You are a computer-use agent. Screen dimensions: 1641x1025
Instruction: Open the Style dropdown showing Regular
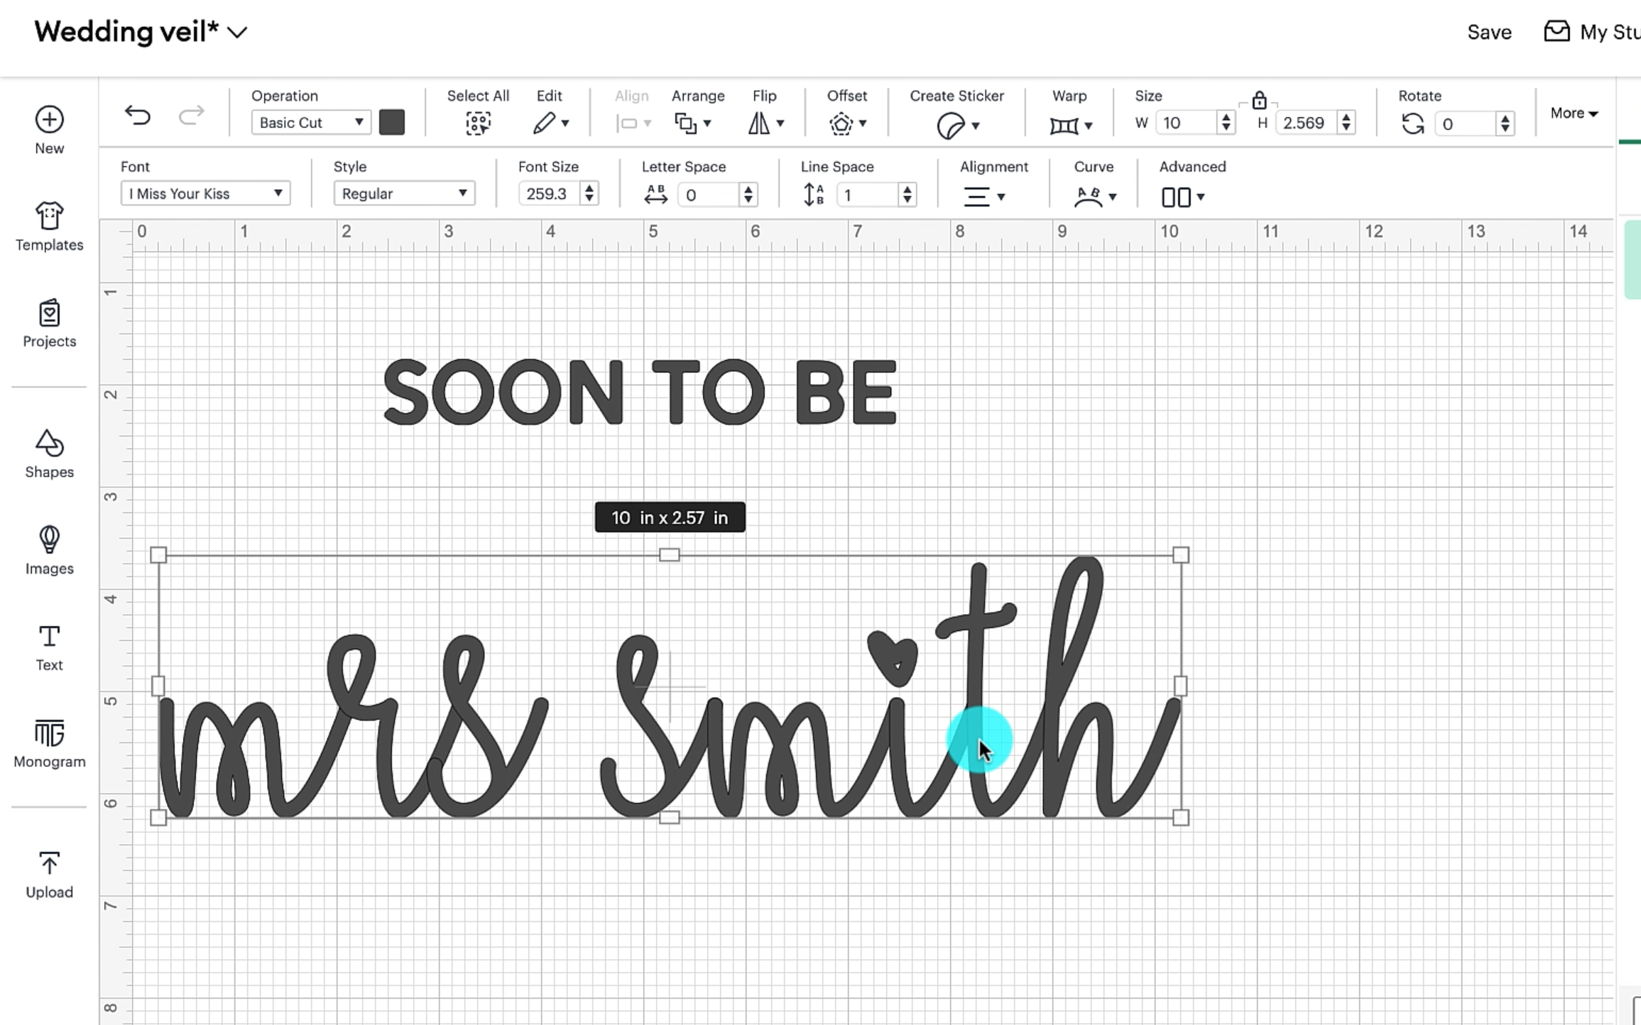click(x=404, y=193)
